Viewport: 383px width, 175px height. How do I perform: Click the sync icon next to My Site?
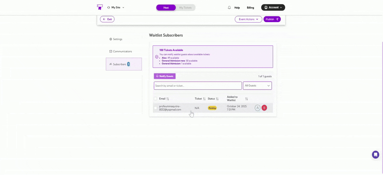point(109,7)
